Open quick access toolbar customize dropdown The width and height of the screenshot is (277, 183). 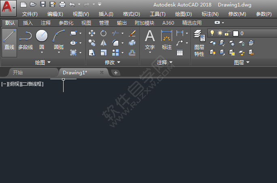pos(100,4)
